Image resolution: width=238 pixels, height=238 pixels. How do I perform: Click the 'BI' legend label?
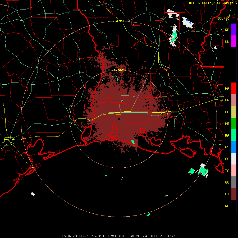point(227,194)
